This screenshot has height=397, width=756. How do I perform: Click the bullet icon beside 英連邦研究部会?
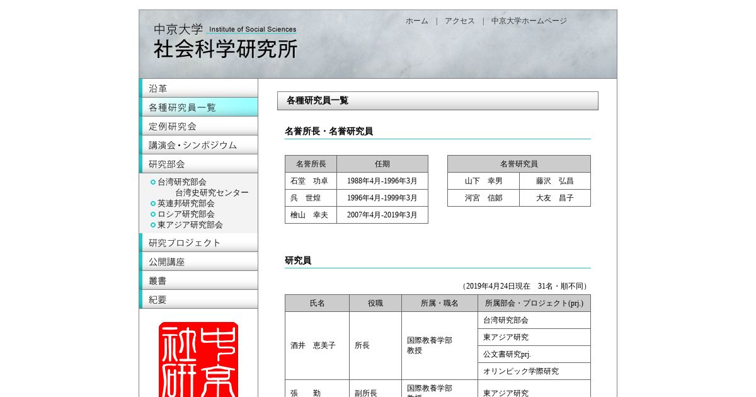153,204
